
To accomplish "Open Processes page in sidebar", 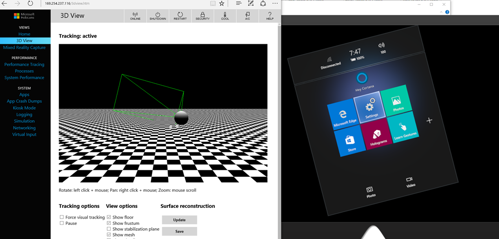I will point(24,71).
